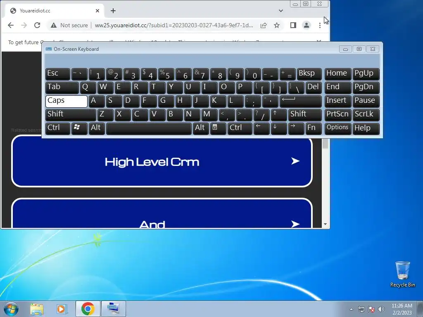Click the Bksp key
This screenshot has height=317, width=423.
(309, 74)
